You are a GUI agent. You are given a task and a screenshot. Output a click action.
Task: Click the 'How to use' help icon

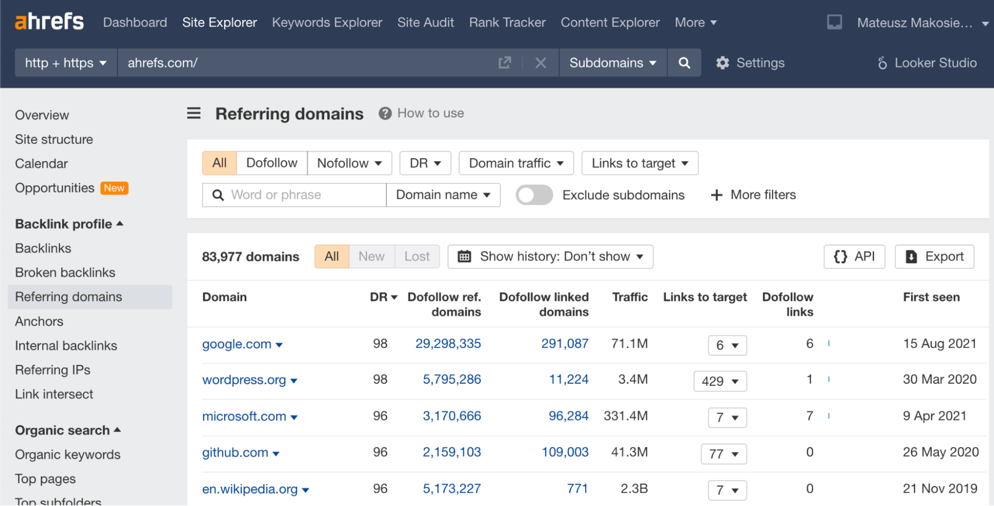(384, 113)
